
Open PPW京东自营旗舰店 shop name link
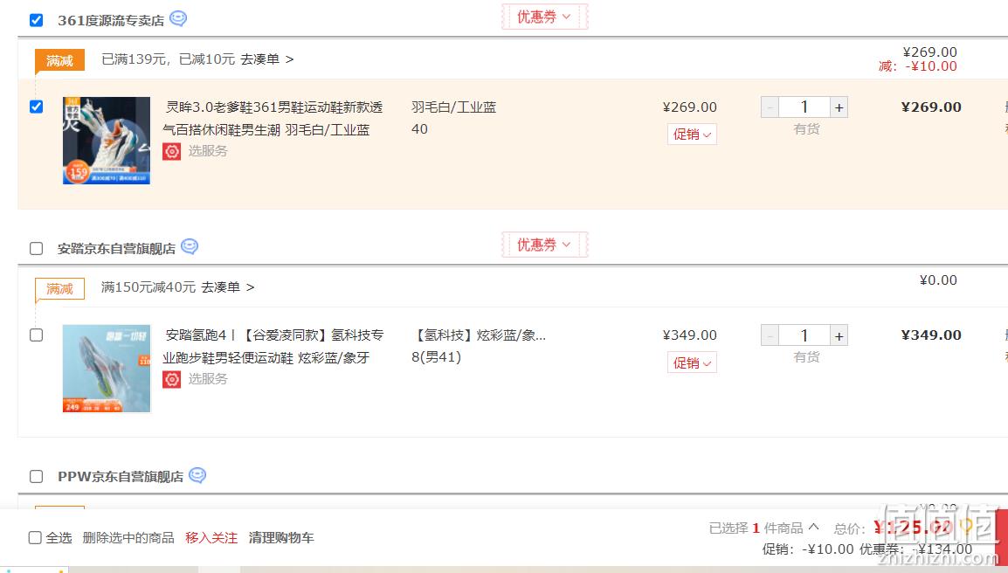point(121,477)
